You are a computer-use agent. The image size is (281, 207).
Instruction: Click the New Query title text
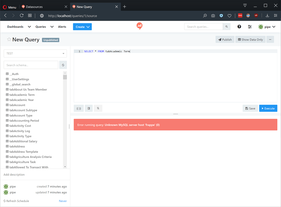pyautogui.click(x=26, y=39)
